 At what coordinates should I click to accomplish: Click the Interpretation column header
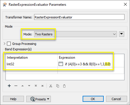[x=31, y=58]
